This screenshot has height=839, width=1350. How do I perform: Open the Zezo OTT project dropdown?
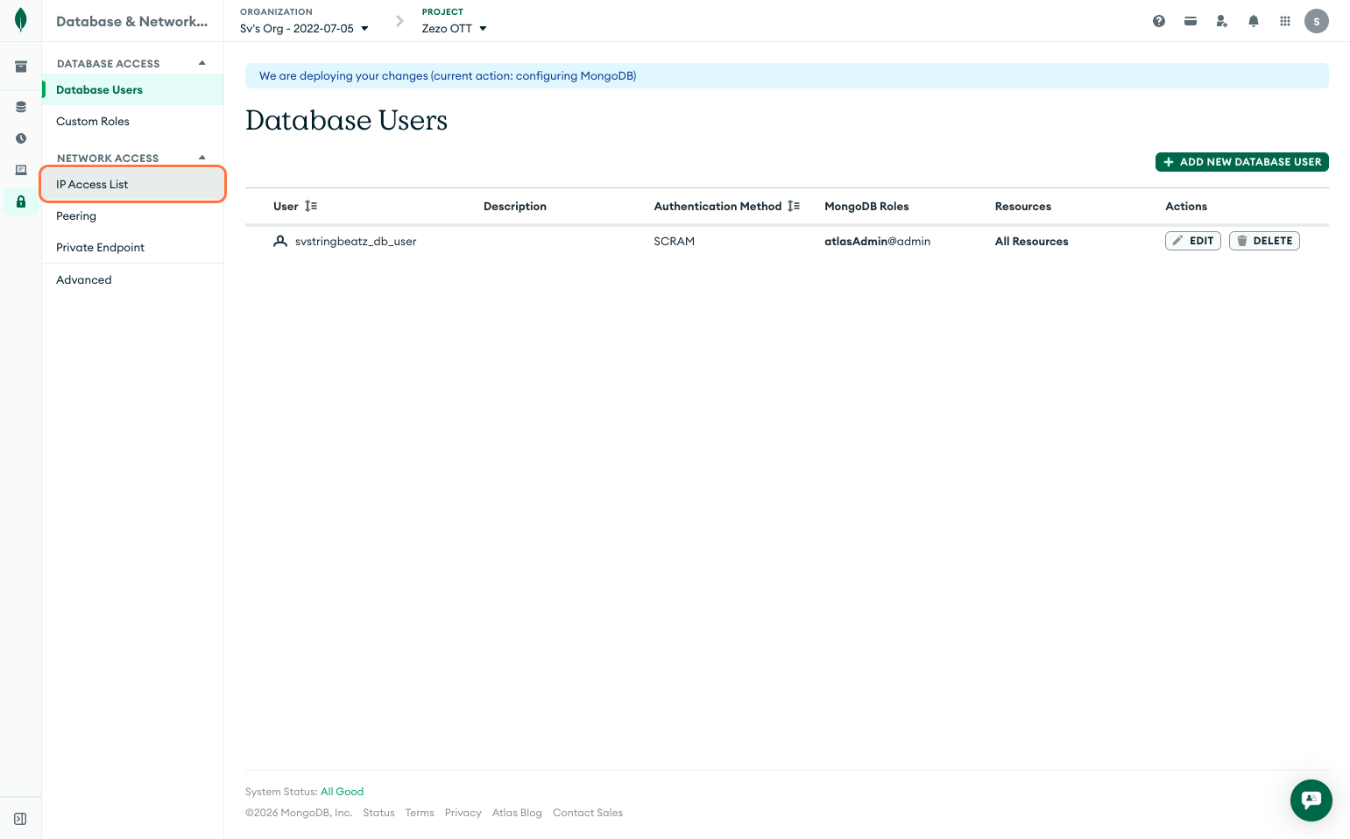pos(454,28)
